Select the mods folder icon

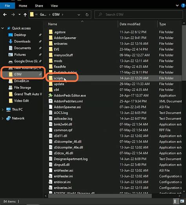tap(51, 61)
